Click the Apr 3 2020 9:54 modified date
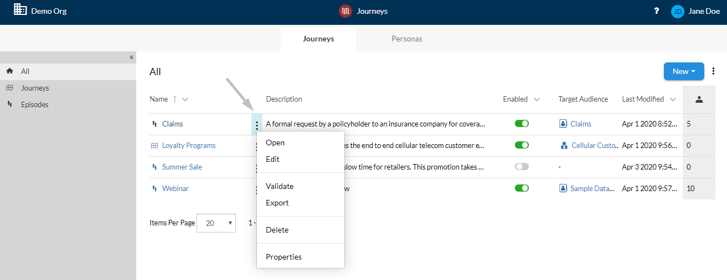The height and width of the screenshot is (280, 727). pyautogui.click(x=649, y=167)
